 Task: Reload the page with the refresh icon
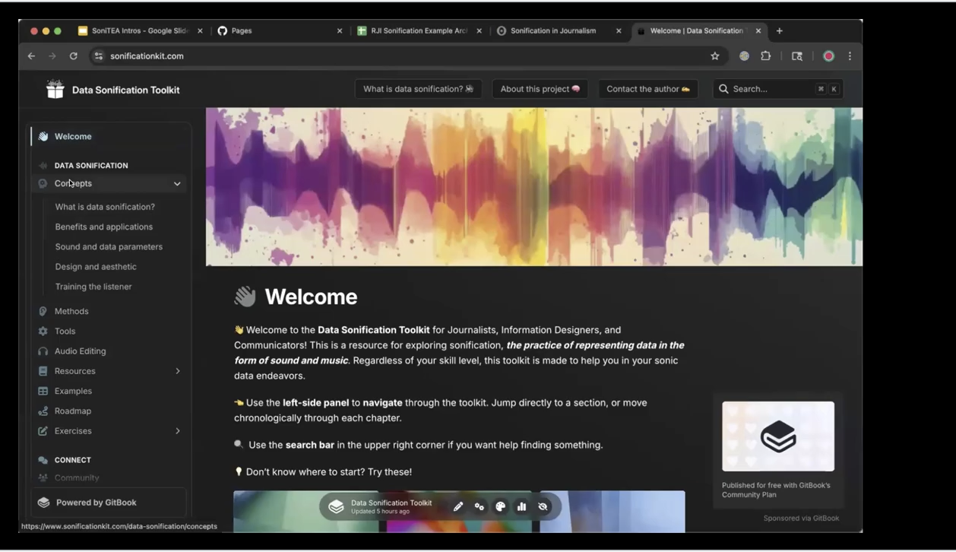coord(74,56)
